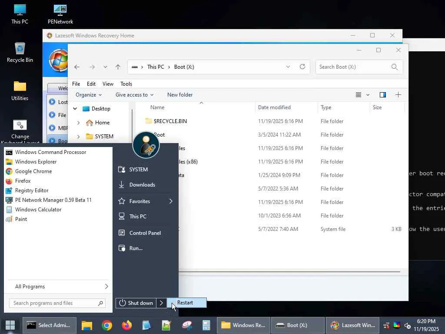This screenshot has width=445, height=334.
Task: Open This PC desktop icon
Action: tap(20, 13)
